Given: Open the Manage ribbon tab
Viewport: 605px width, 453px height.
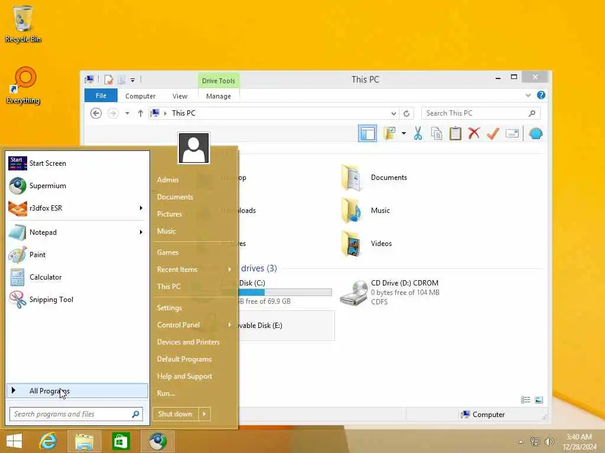Looking at the screenshot, I should [x=219, y=96].
